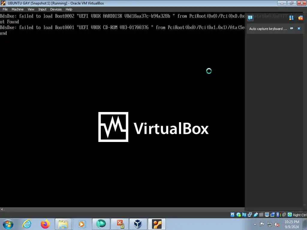Open the clock showing 10:25 PM
Viewport: 307px width, 230px height.
[x=292, y=224]
